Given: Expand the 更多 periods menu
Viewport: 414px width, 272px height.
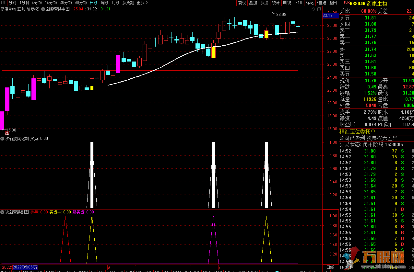Looking at the screenshot, I should [142, 3].
